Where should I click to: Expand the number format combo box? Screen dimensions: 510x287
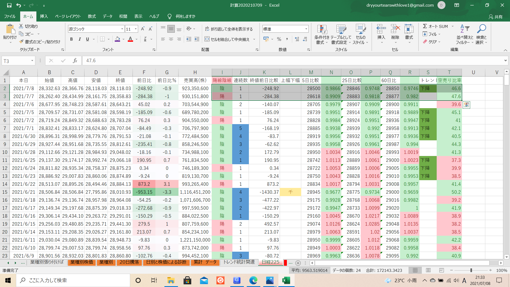pos(306,29)
